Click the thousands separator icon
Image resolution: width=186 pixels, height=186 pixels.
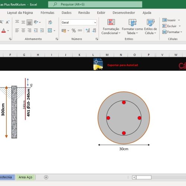click(x=80, y=31)
